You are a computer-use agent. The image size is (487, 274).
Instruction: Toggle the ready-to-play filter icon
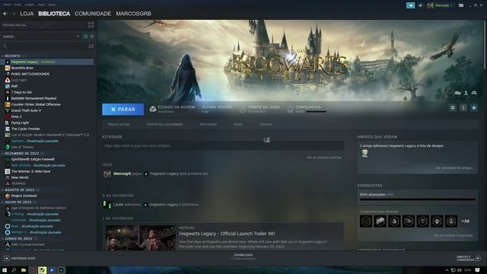click(91, 37)
